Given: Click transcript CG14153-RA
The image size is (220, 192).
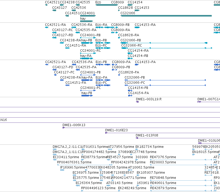Looking at the screenshot, I should tap(145, 25).
